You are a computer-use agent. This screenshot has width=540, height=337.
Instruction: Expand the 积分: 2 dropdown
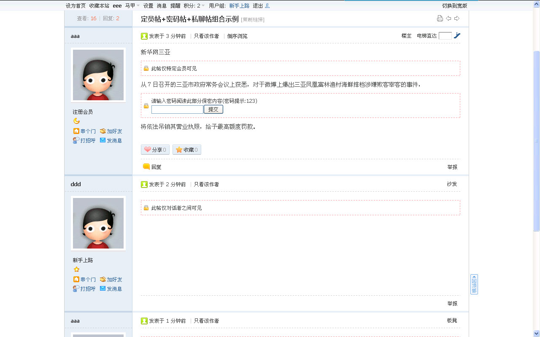pyautogui.click(x=194, y=5)
